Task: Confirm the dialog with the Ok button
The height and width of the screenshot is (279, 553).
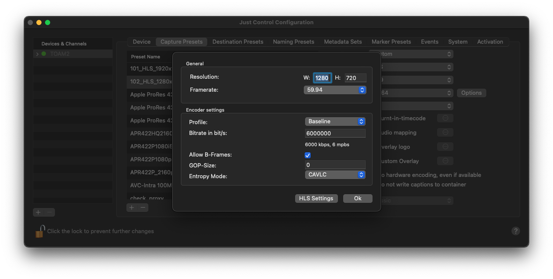Action: (x=358, y=198)
